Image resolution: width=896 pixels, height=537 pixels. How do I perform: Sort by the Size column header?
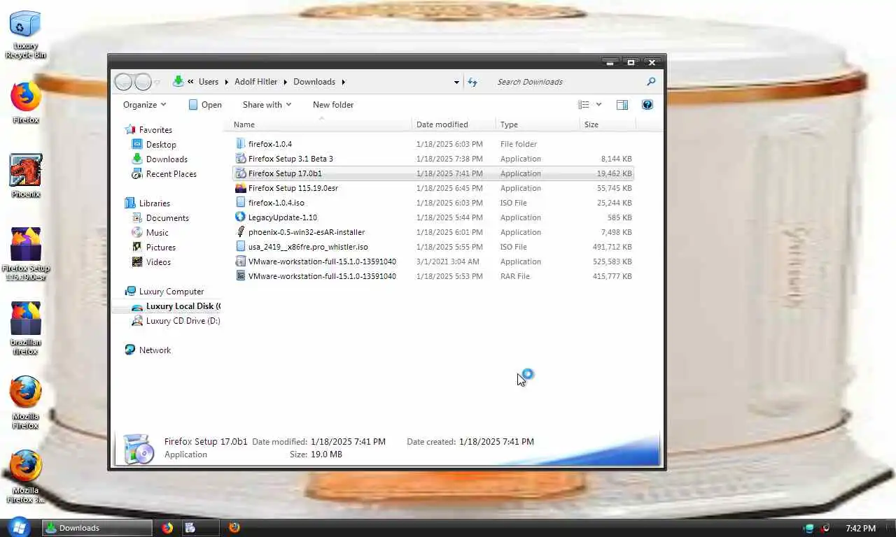[x=608, y=124]
